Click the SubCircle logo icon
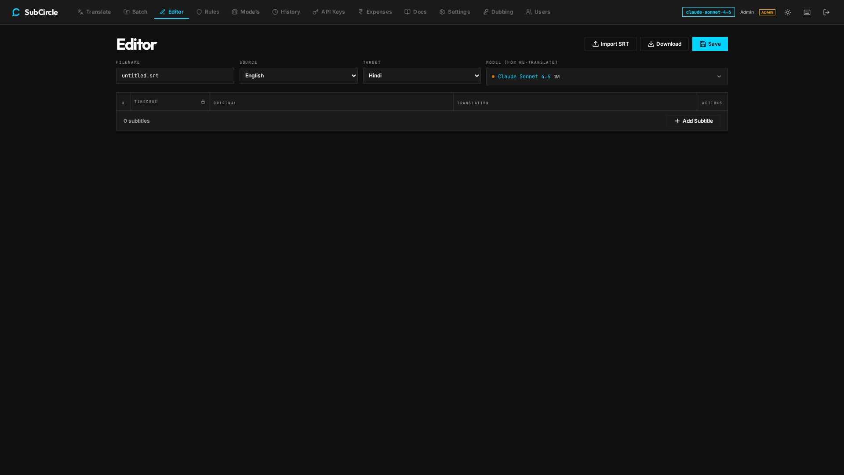Image resolution: width=844 pixels, height=475 pixels. click(16, 12)
